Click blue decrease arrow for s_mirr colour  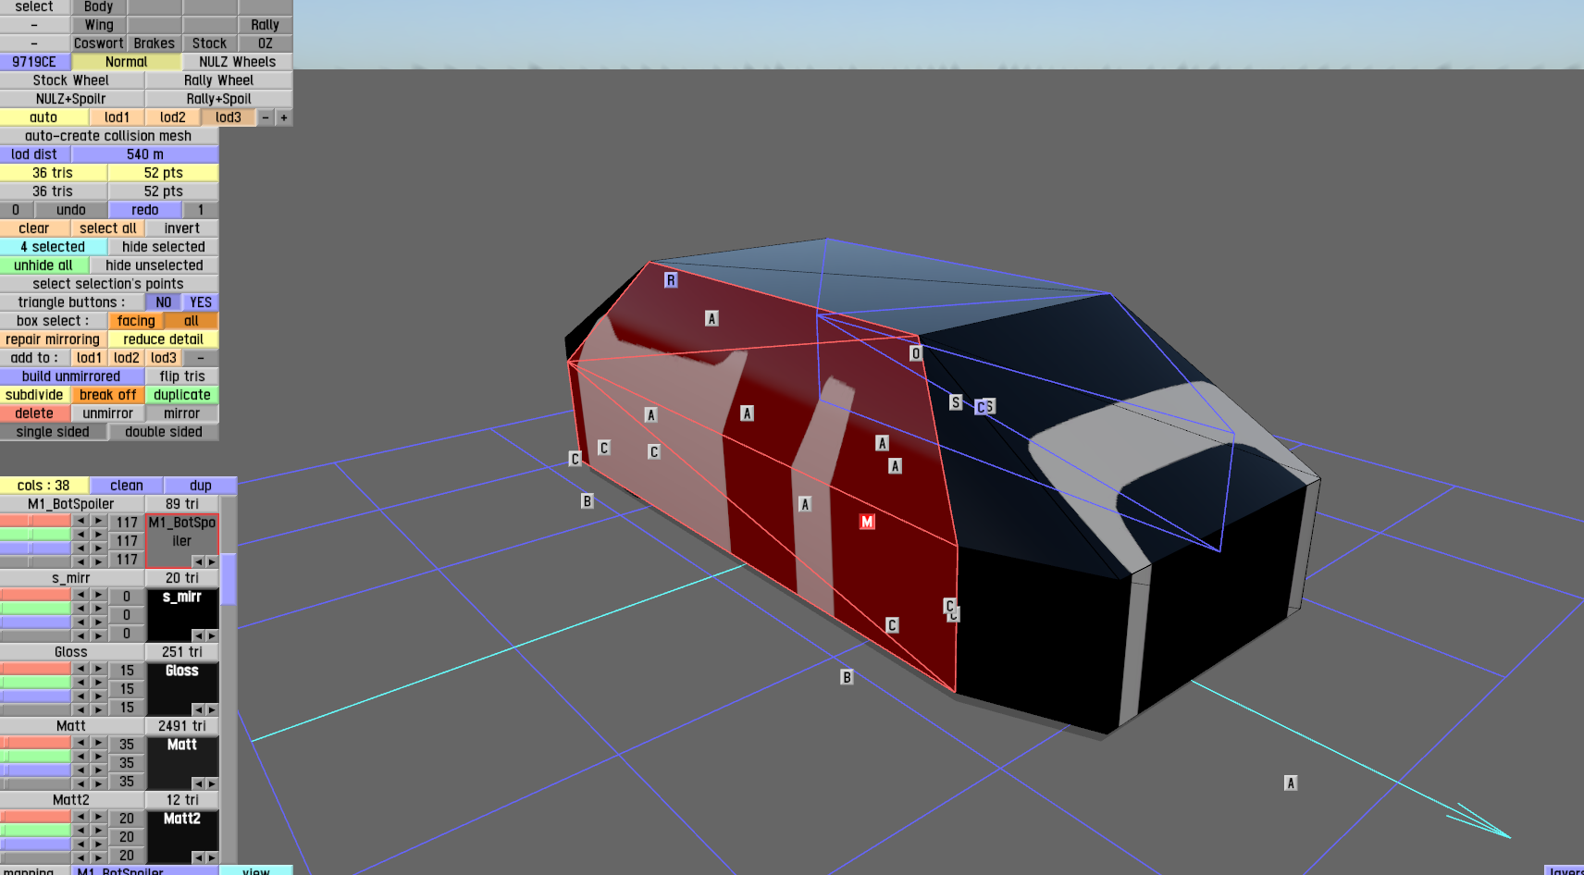[80, 622]
